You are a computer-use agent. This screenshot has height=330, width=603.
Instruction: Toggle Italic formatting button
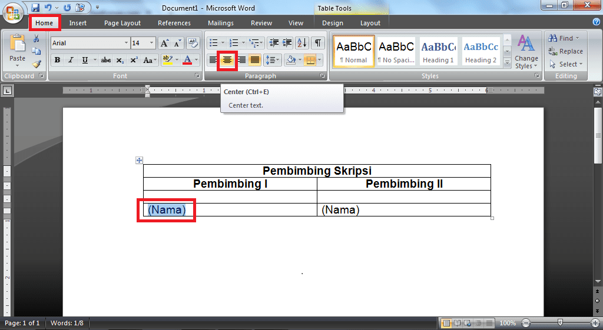(x=71, y=60)
